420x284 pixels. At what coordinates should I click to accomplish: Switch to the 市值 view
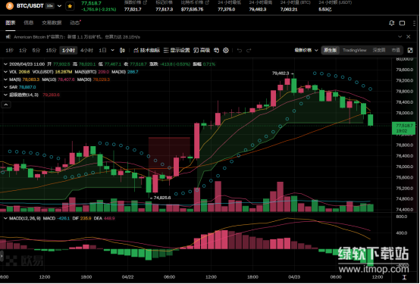(x=396, y=50)
